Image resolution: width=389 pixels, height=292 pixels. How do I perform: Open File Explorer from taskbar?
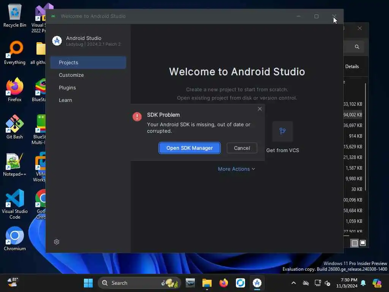pos(207,283)
